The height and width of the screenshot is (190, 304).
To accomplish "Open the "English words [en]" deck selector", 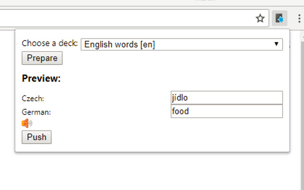I will tap(181, 44).
